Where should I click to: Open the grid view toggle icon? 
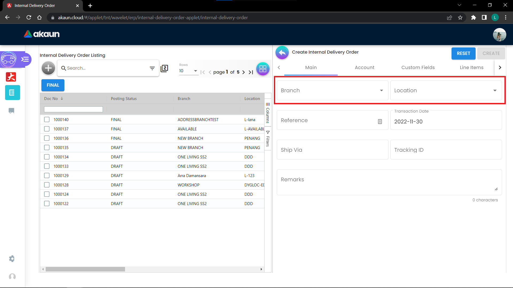pyautogui.click(x=263, y=69)
